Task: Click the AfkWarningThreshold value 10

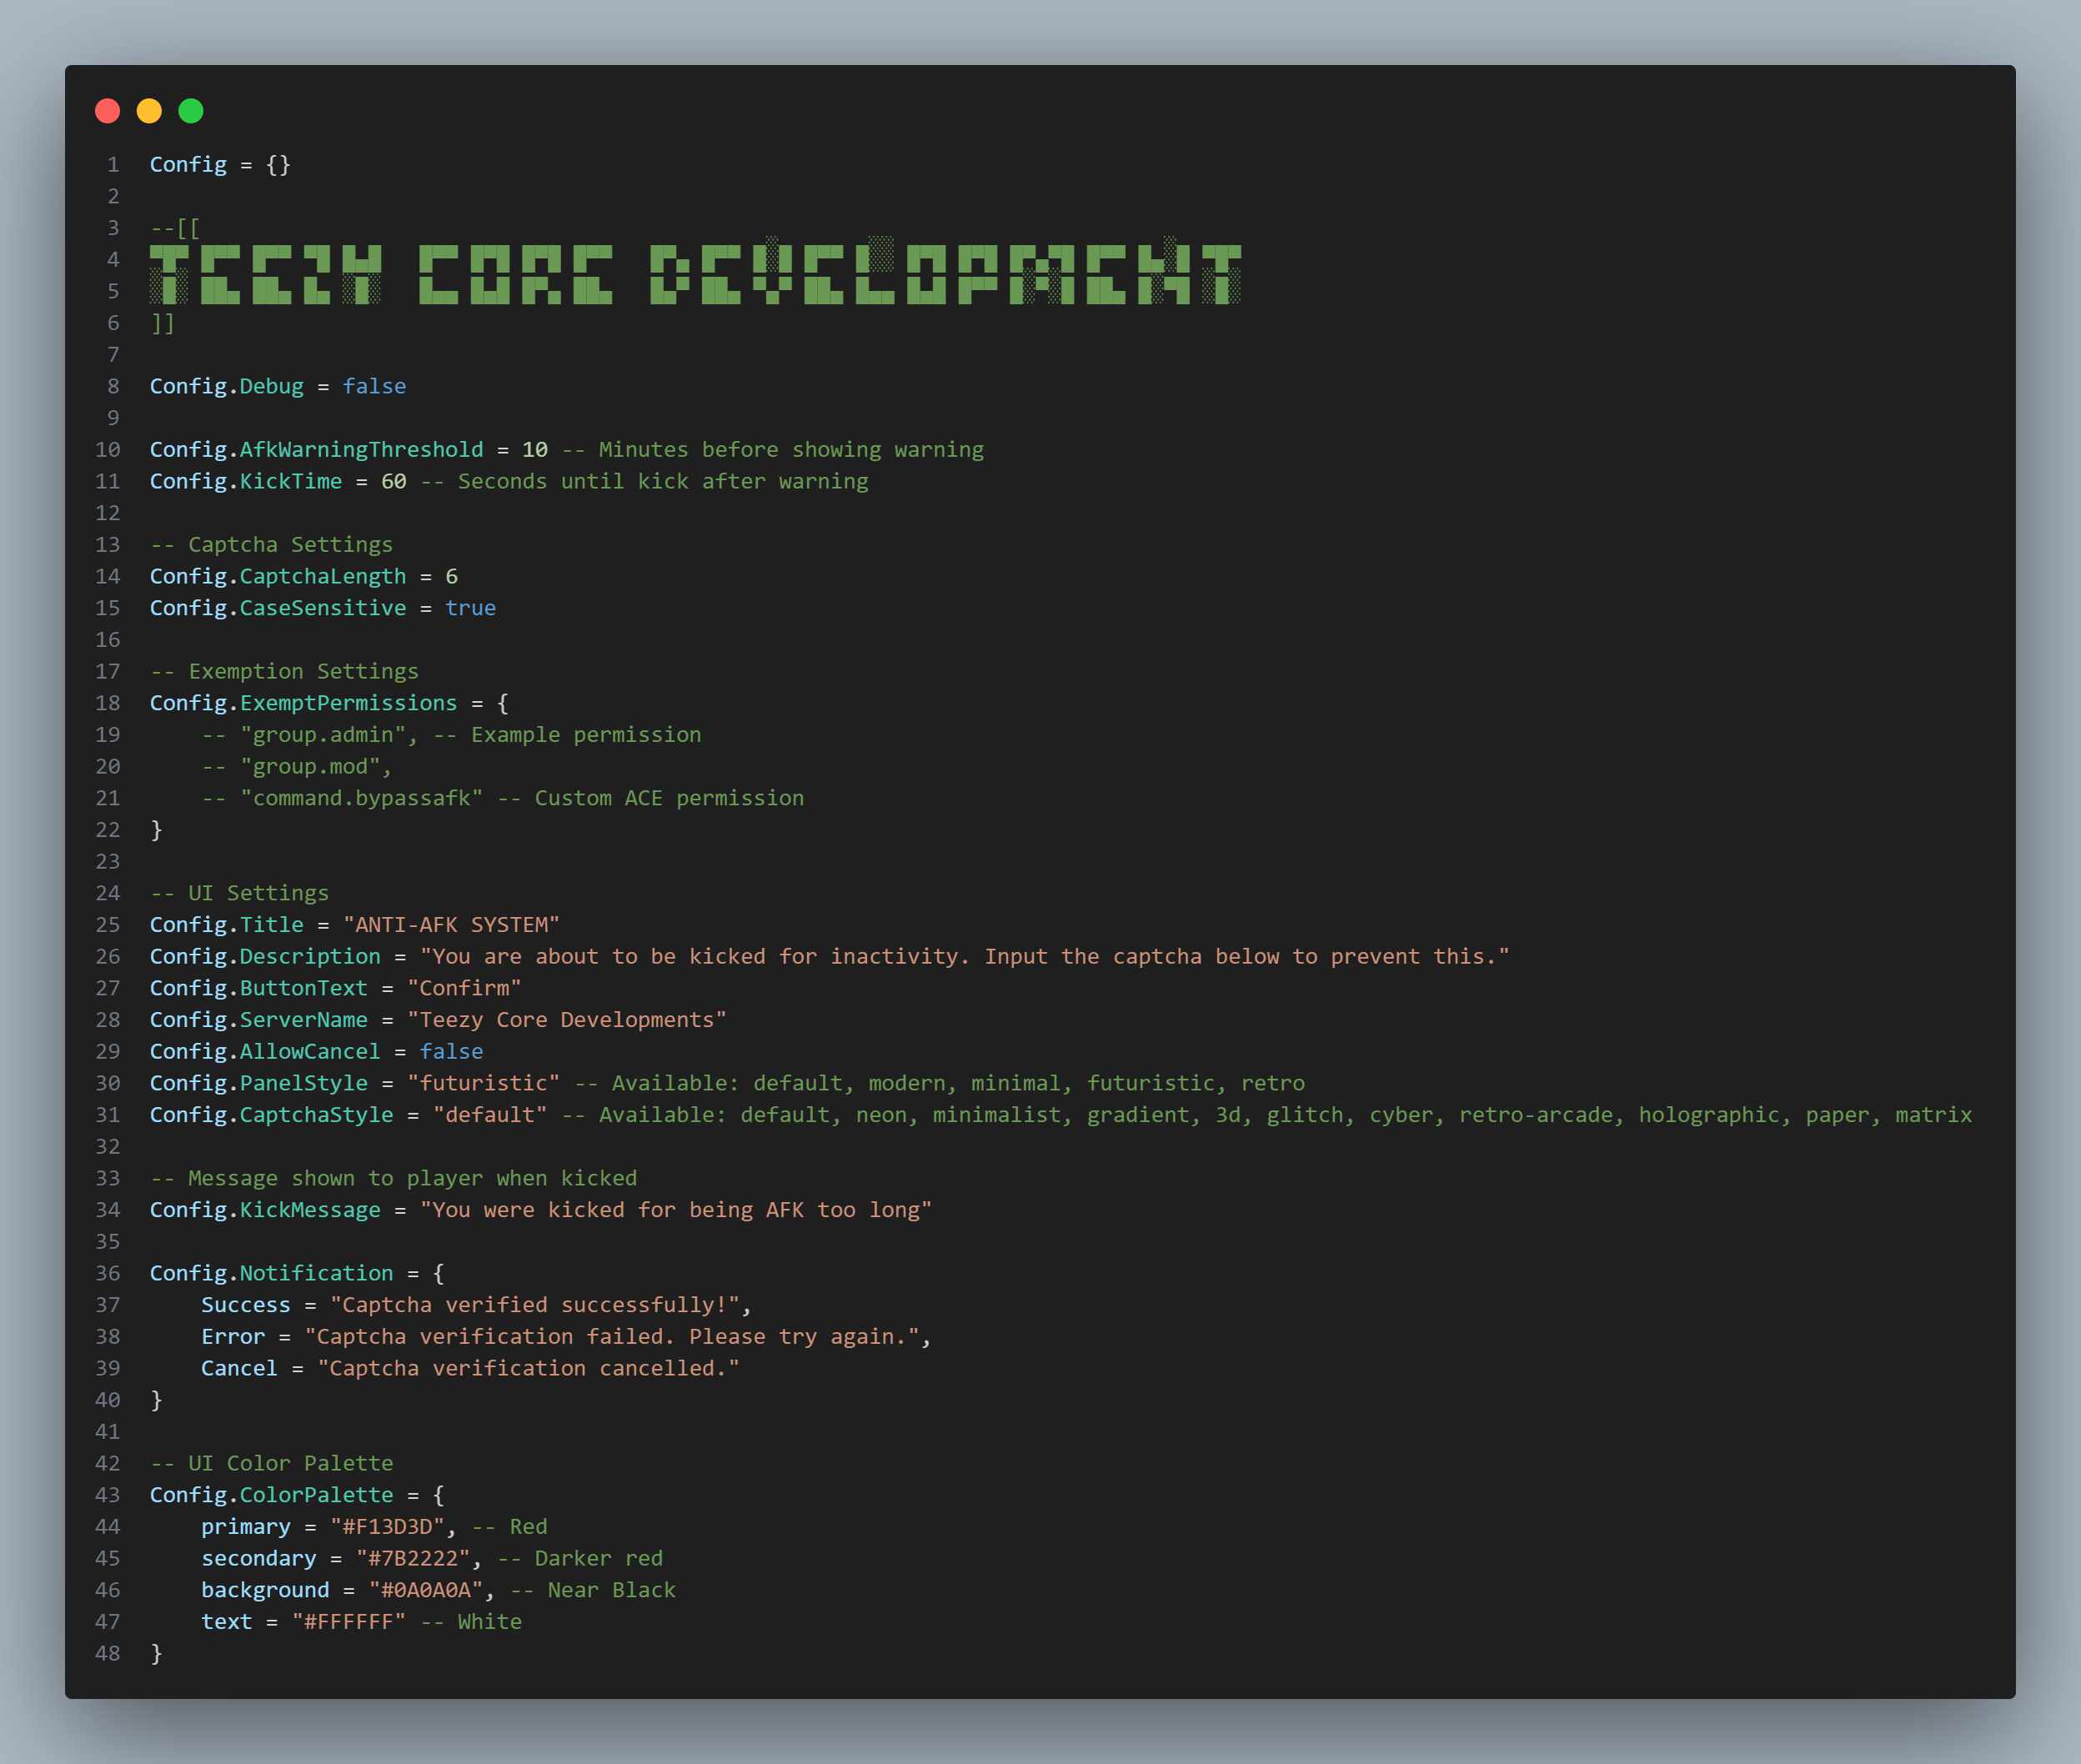Action: [535, 450]
